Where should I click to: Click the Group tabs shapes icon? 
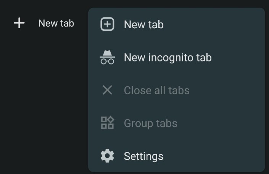(107, 123)
